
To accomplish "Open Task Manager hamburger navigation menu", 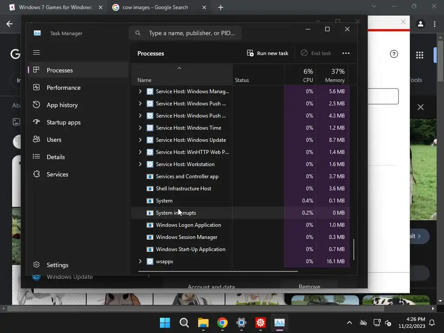I will (36, 52).
